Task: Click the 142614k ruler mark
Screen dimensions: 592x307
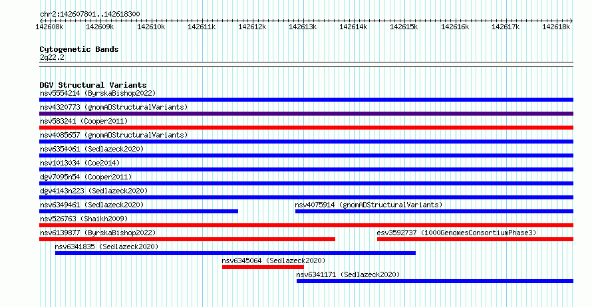Action: (353, 27)
